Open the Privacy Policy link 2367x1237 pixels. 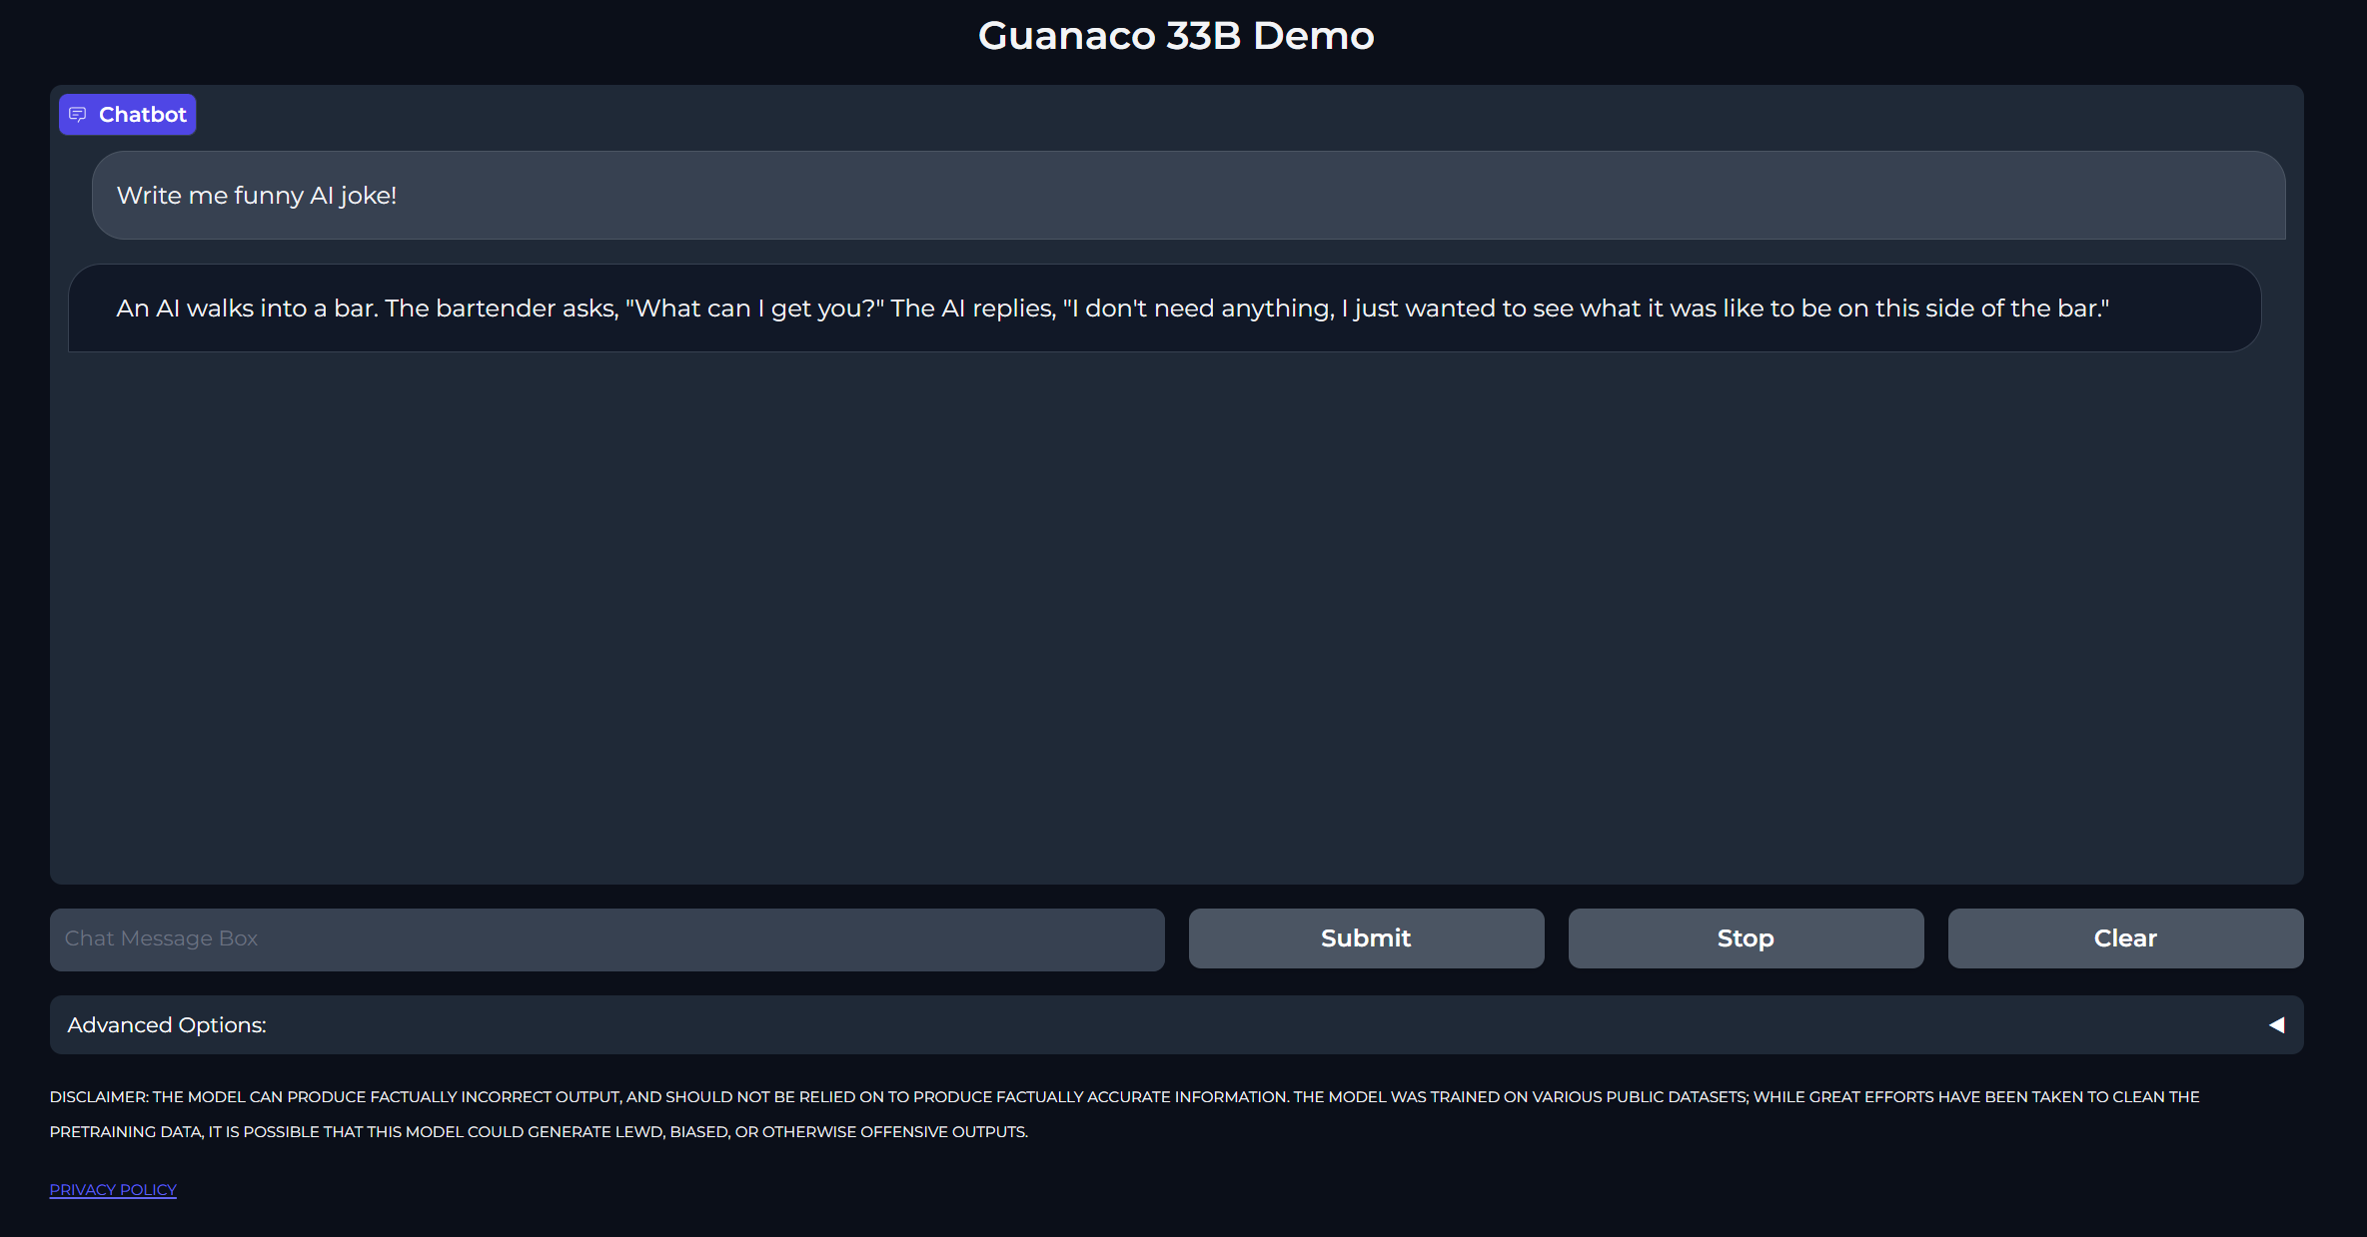[x=113, y=1190]
